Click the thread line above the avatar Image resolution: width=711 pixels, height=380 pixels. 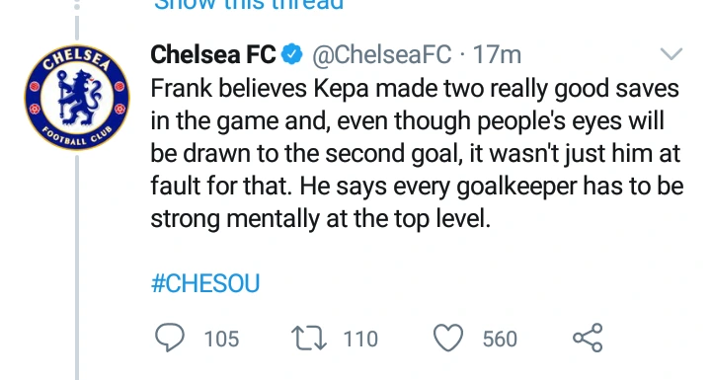77,28
